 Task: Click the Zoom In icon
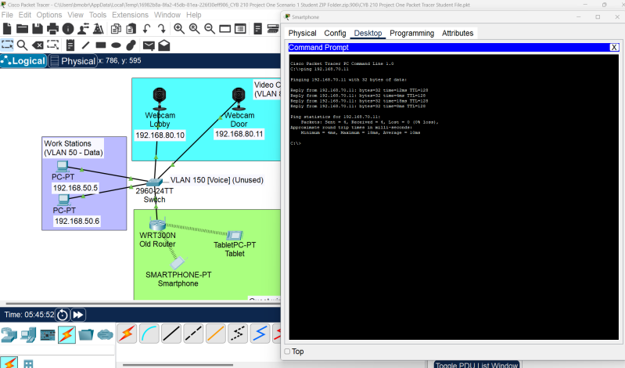[x=179, y=29]
